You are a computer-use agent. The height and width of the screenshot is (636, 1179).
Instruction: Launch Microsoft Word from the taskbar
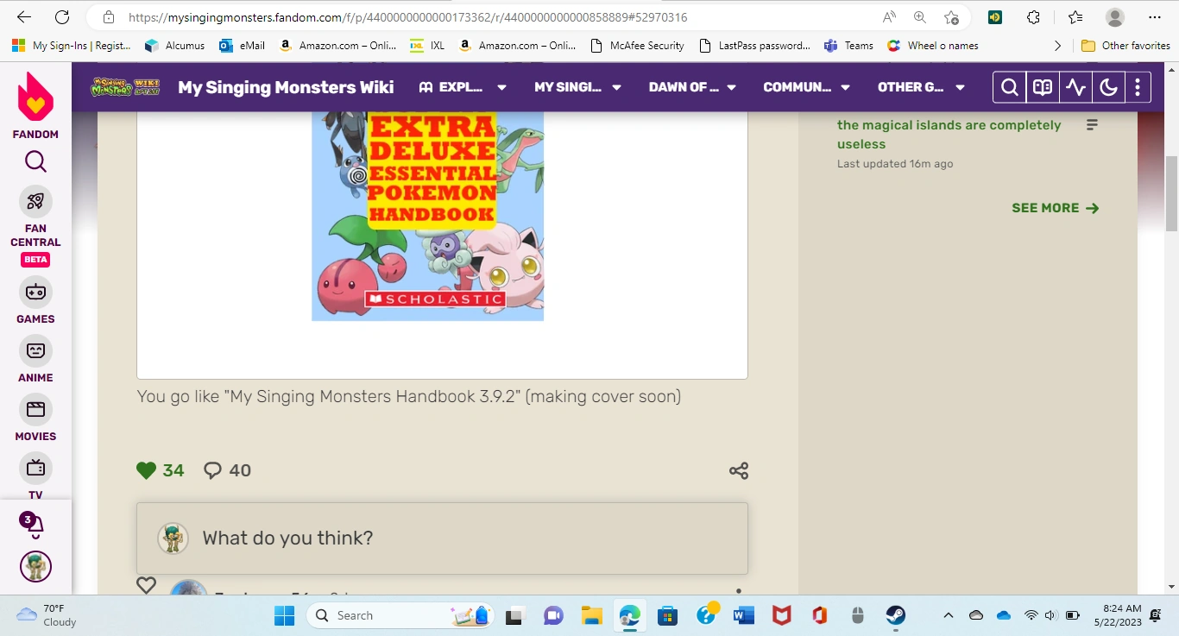[x=743, y=615]
